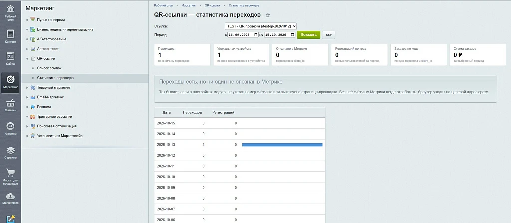This screenshot has height=223, width=511.
Task: Go to QR-ссылки breadcrumb link
Action: 212,6
